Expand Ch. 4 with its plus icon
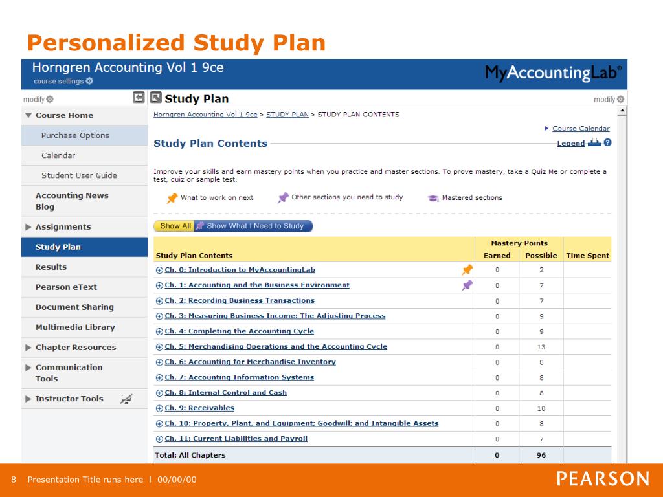Viewport: 663px width, 497px height. (159, 332)
